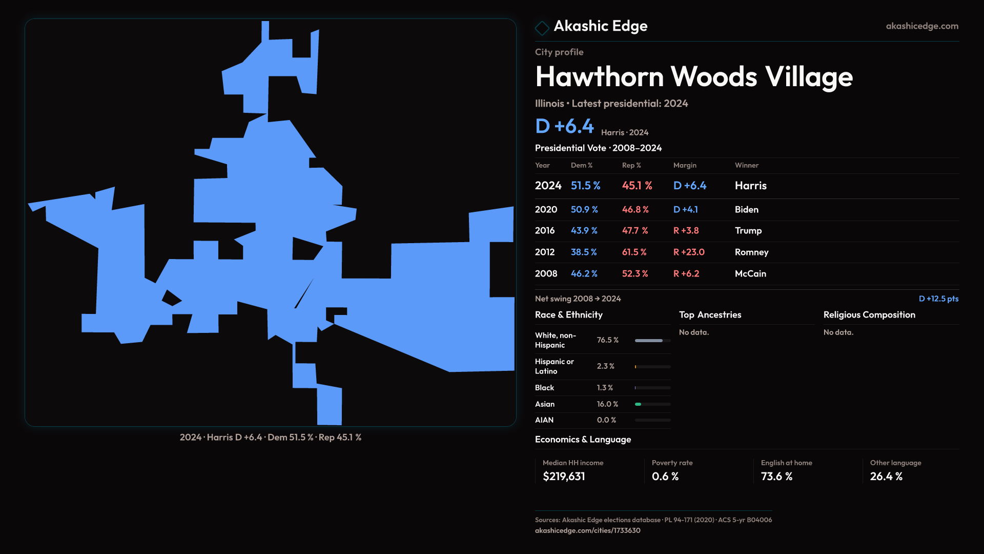Click the D +12.5 pts net swing

click(938, 299)
